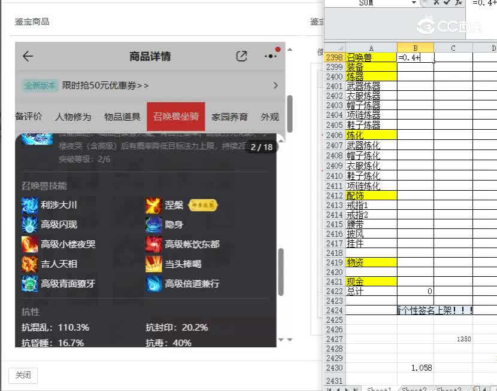
Task: Open the Sheet2 worksheet tab
Action: [x=414, y=389]
